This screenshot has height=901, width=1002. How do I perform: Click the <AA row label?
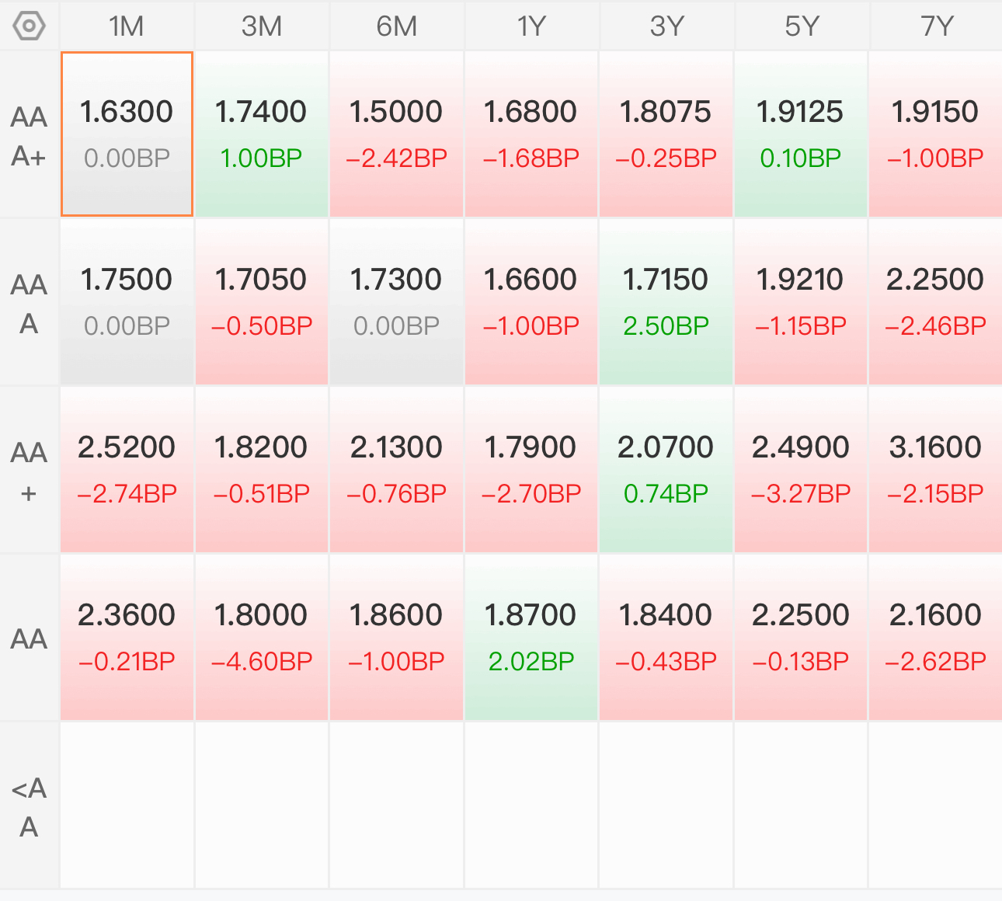click(29, 806)
